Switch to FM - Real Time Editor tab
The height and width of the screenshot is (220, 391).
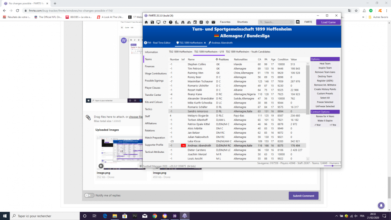click(x=157, y=43)
